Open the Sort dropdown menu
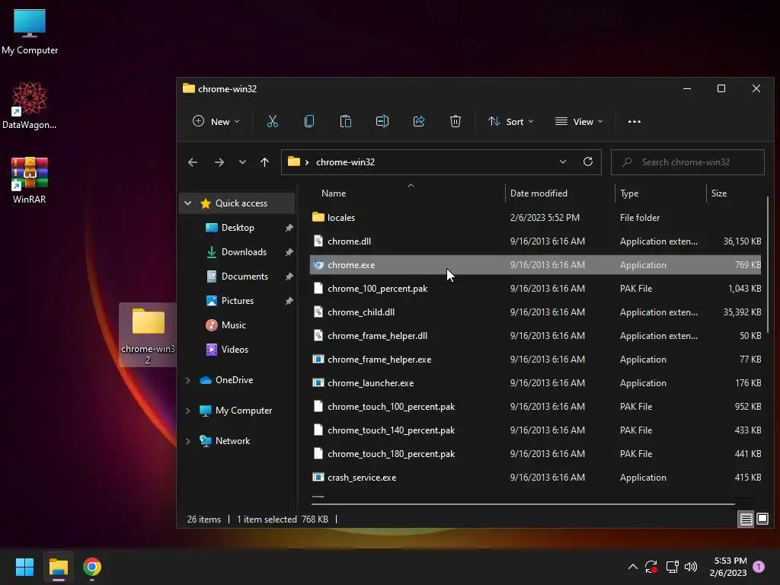 point(511,121)
